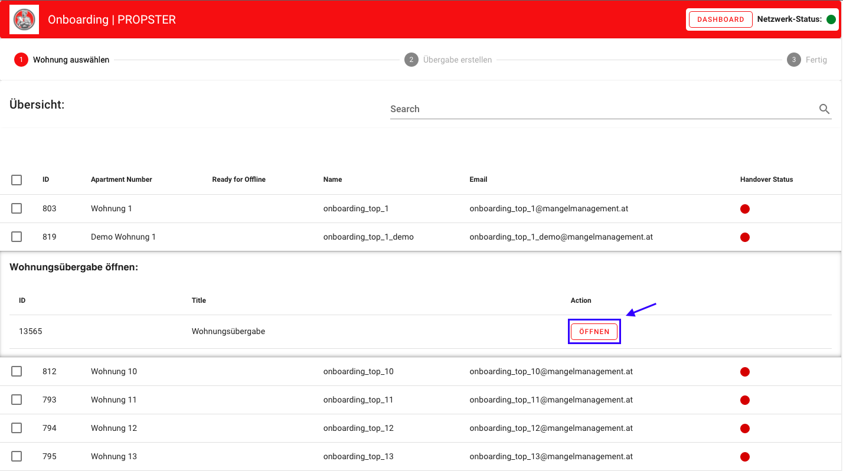Click the Onboarding | PROPSTER header title
Image resolution: width=843 pixels, height=471 pixels.
click(x=112, y=19)
